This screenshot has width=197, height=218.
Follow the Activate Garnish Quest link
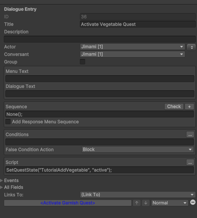click(x=68, y=203)
